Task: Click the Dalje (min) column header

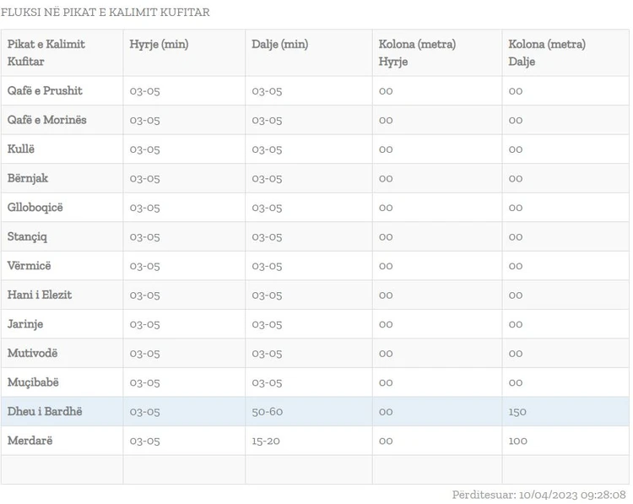Action: tap(279, 44)
